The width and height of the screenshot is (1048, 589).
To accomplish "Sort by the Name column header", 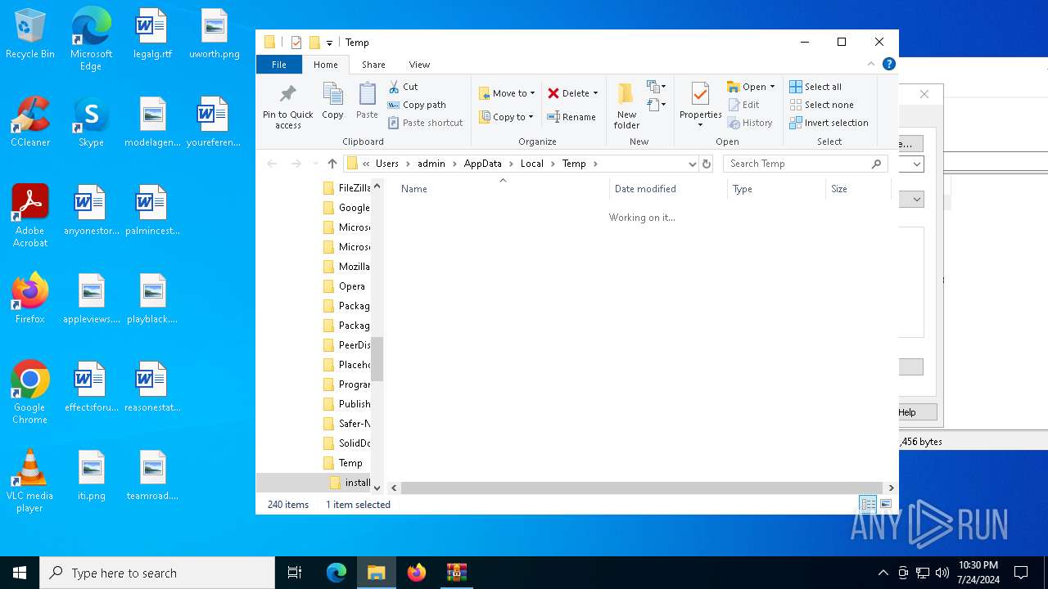I will (x=502, y=189).
